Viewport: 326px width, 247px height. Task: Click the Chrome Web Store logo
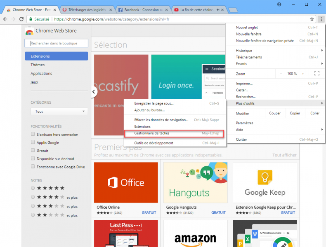(x=29, y=31)
